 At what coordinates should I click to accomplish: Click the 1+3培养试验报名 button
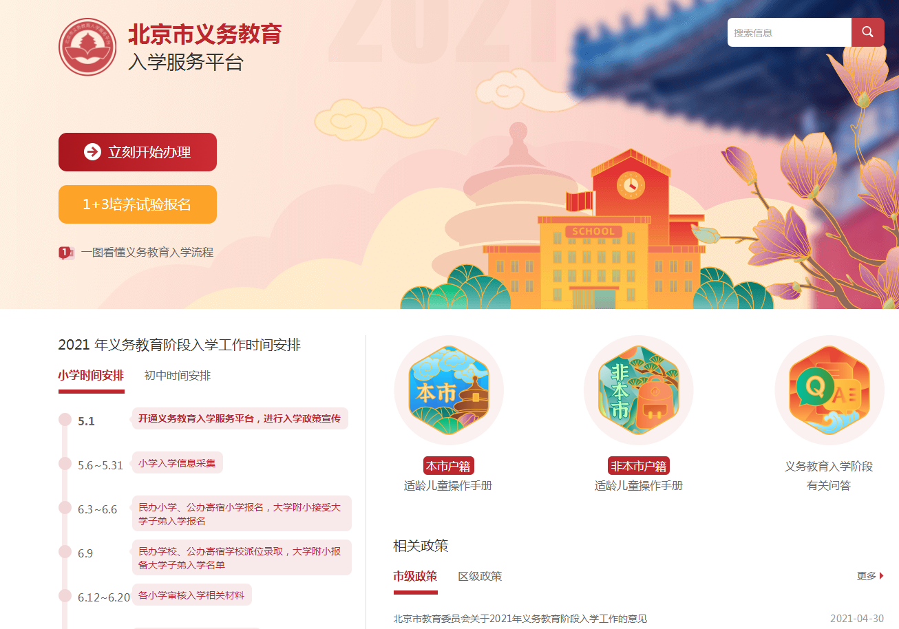tap(138, 204)
